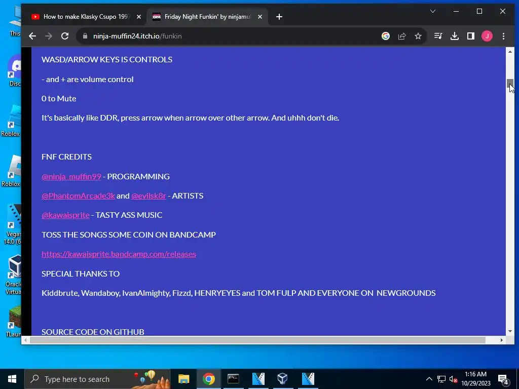The width and height of the screenshot is (519, 389).
Task: Open Chrome's three-dot menu
Action: tap(503, 36)
